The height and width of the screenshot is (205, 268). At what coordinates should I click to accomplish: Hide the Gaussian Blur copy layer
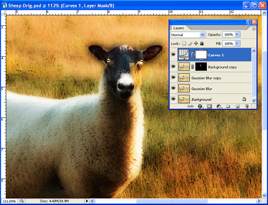173,78
